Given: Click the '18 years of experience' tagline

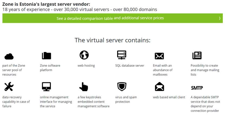Looking at the screenshot, I should coord(80,9).
